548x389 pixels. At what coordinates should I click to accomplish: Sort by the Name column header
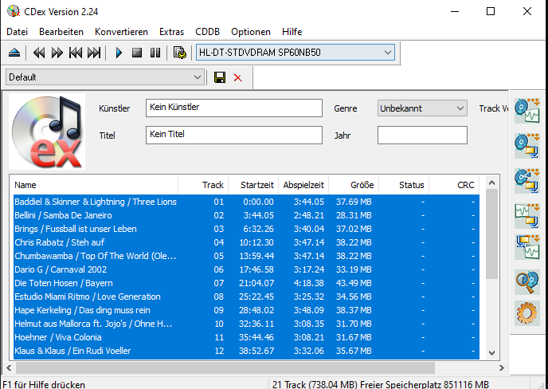(x=94, y=185)
